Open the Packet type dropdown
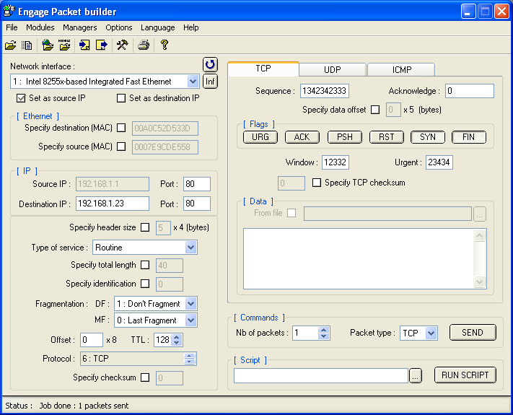The image size is (513, 415). click(x=431, y=333)
